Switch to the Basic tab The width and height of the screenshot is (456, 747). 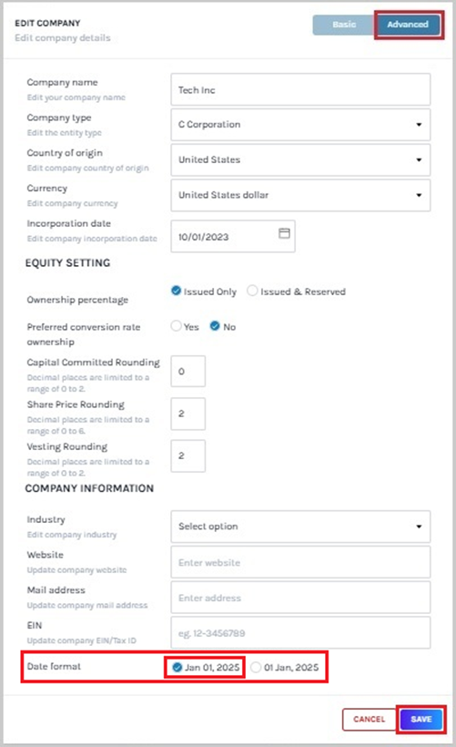(343, 25)
